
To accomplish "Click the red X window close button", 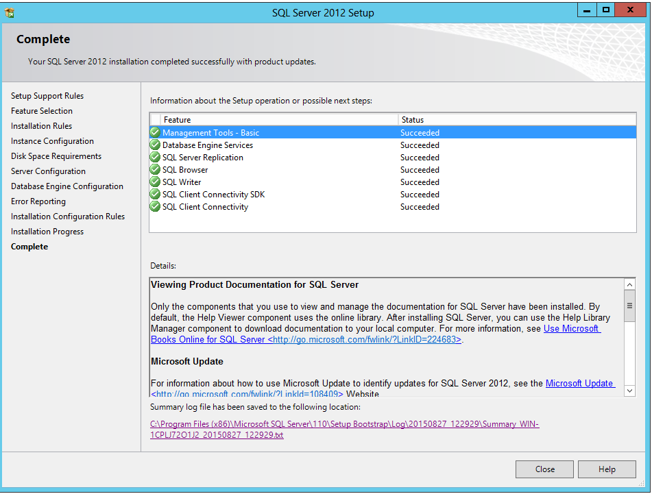I will tap(630, 10).
